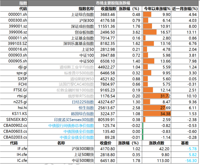Click the 涨跌点数 column header
The width and height of the screenshot is (200, 165).
coord(157,143)
